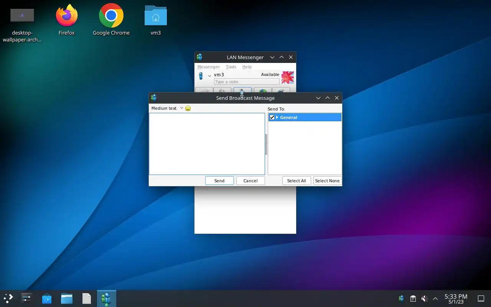Screen dimensions: 491x307
Task: Click the muted volume tray icon
Action: 424,298
